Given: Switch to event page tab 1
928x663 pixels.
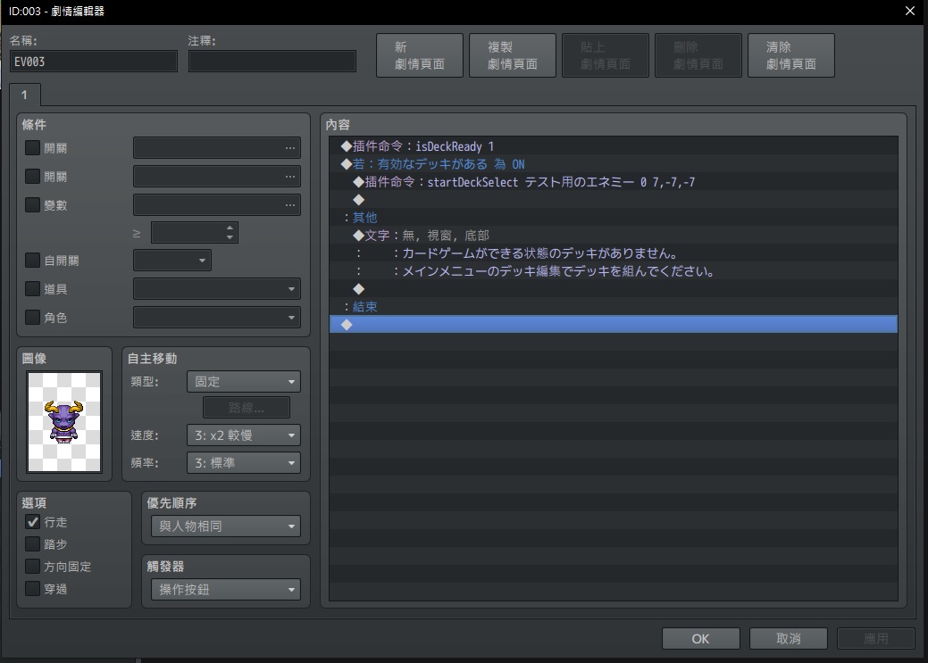Looking at the screenshot, I should (25, 95).
